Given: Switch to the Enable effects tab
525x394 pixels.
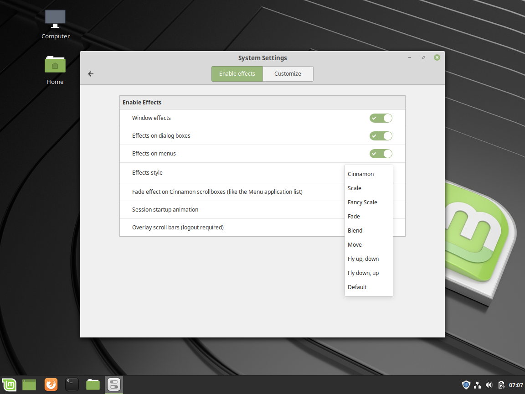Looking at the screenshot, I should point(237,74).
